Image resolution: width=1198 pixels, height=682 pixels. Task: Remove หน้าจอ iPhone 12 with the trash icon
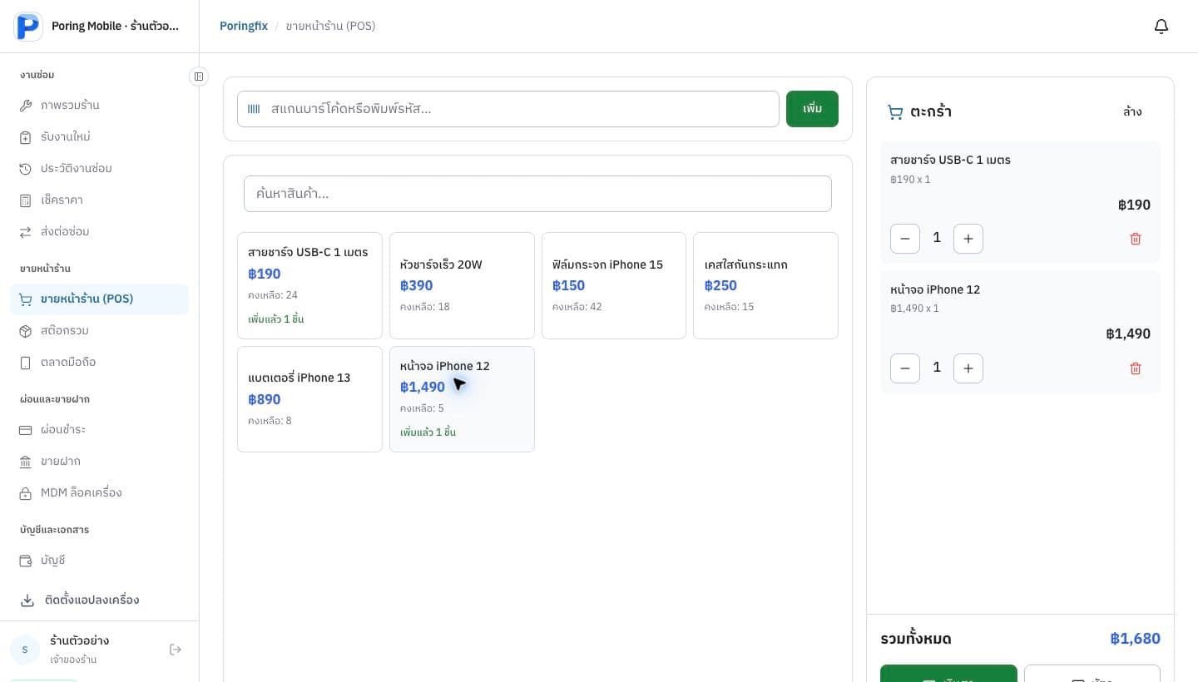(x=1136, y=368)
